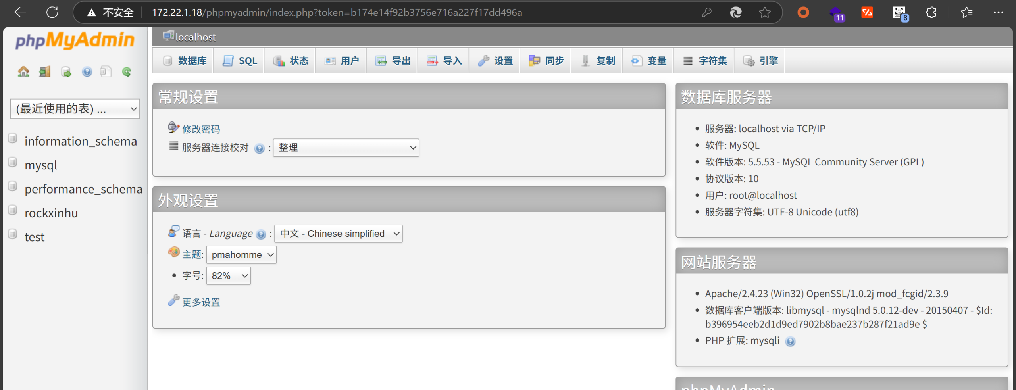Open browser more options menu
This screenshot has height=390, width=1016.
click(x=999, y=13)
